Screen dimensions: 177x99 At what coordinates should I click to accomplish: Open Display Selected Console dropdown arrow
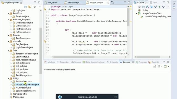pos(162,66)
